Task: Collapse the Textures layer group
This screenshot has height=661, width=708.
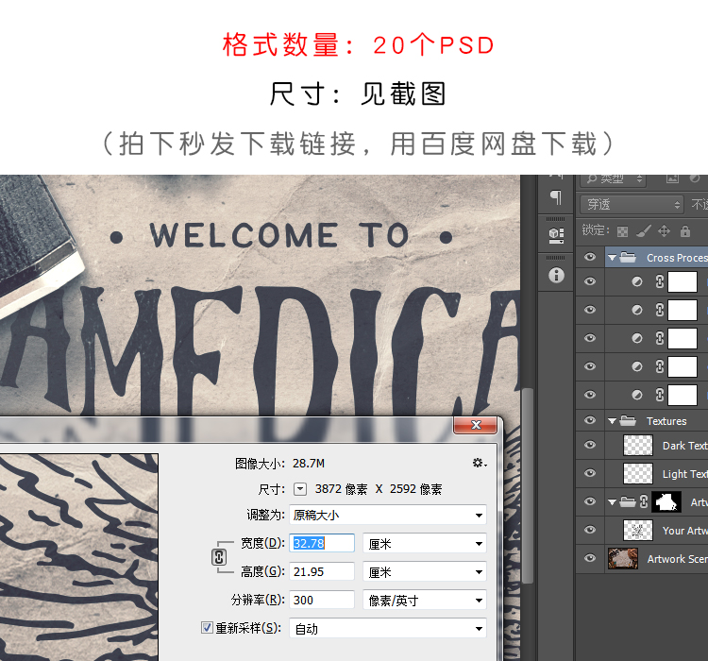Action: click(614, 421)
